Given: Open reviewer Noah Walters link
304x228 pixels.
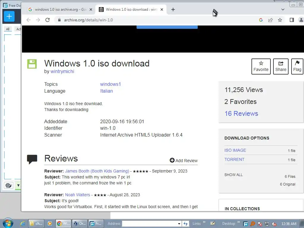Looking at the screenshot, I should [77, 195].
